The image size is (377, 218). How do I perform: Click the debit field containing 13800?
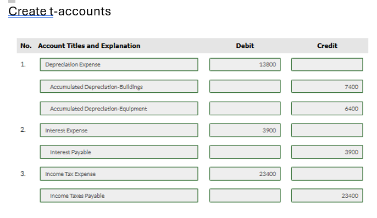(245, 64)
